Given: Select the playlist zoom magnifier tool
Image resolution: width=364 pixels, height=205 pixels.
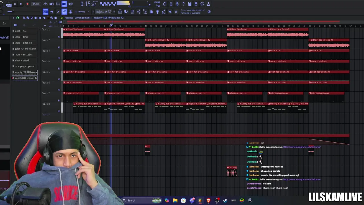Looking at the screenshot, I should pyautogui.click(x=52, y=18).
